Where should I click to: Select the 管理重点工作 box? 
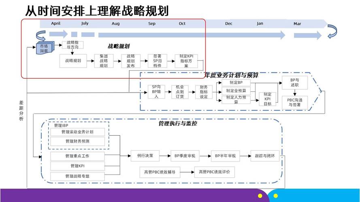click(x=77, y=156)
